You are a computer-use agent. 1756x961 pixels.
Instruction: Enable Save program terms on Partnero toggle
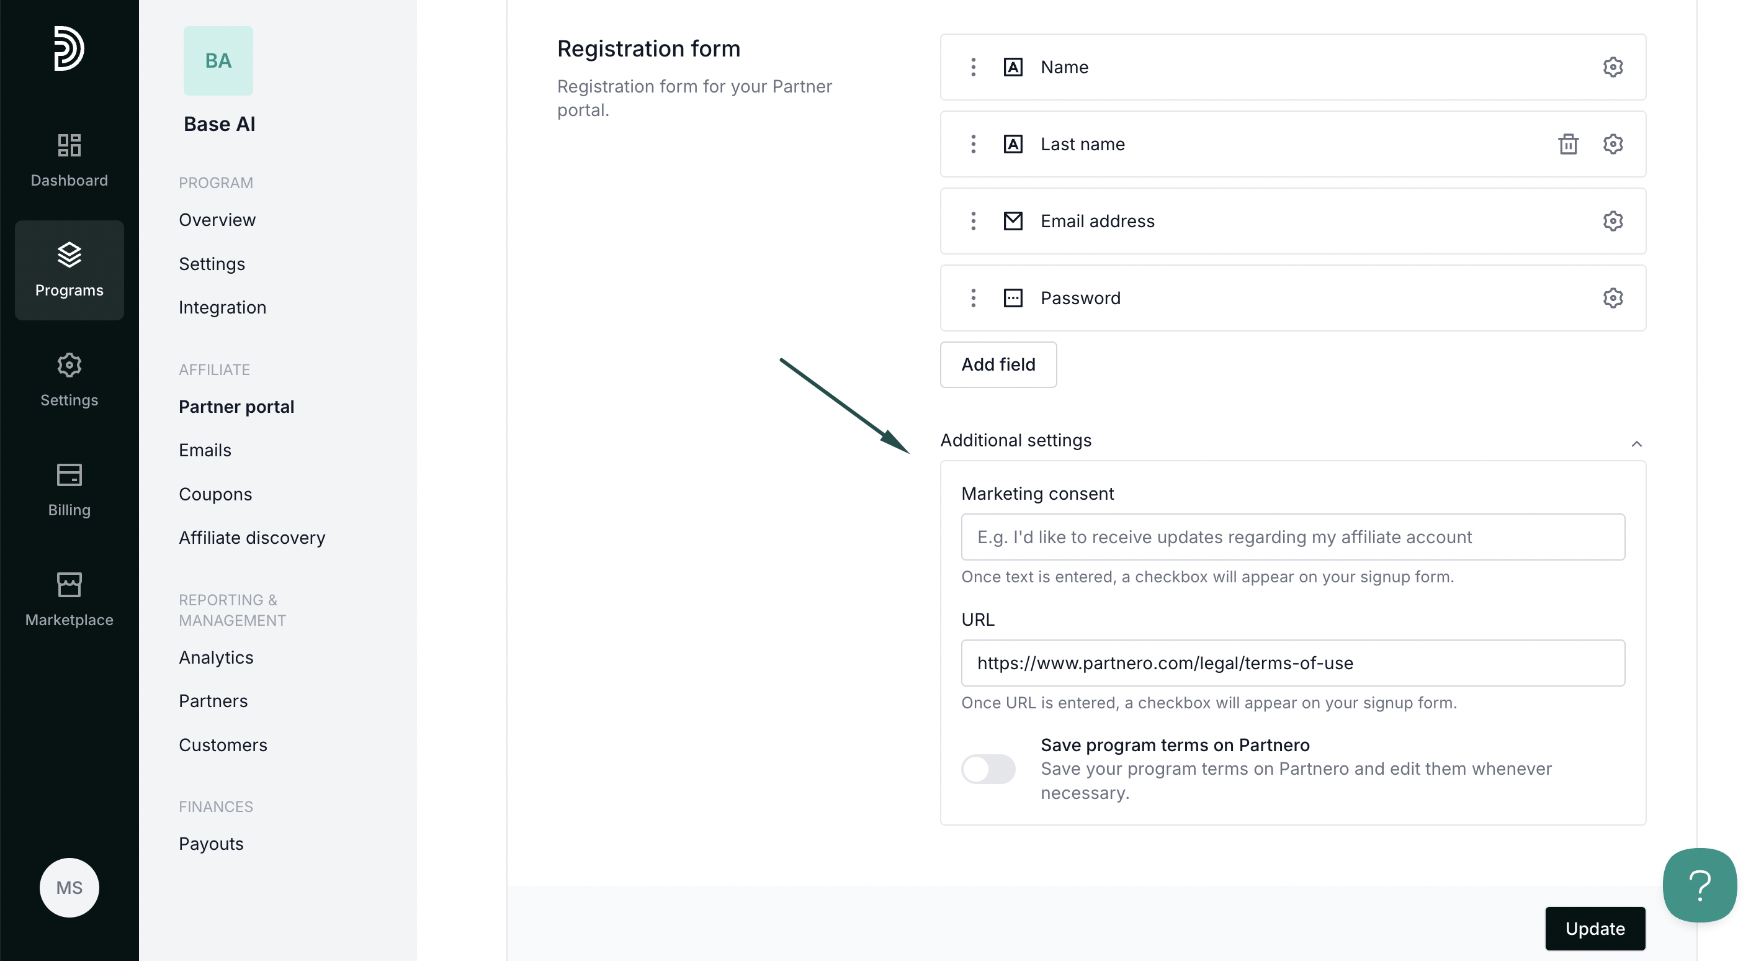click(988, 769)
